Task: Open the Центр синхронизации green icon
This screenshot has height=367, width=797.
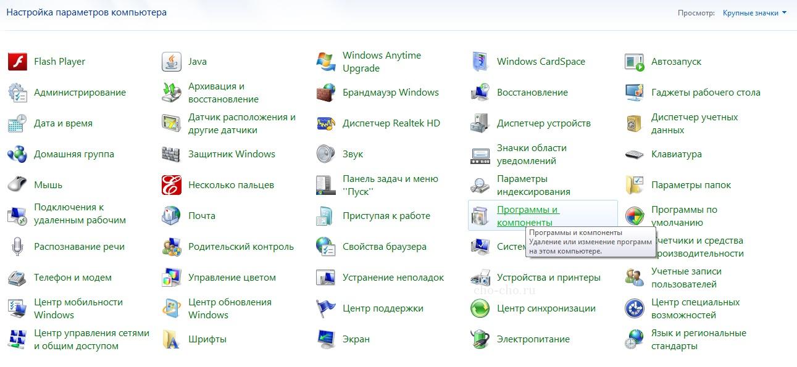Action: 480,308
